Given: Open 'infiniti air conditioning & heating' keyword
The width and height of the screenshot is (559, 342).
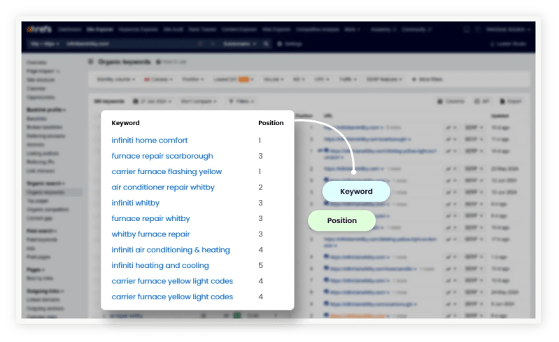Looking at the screenshot, I should (171, 250).
